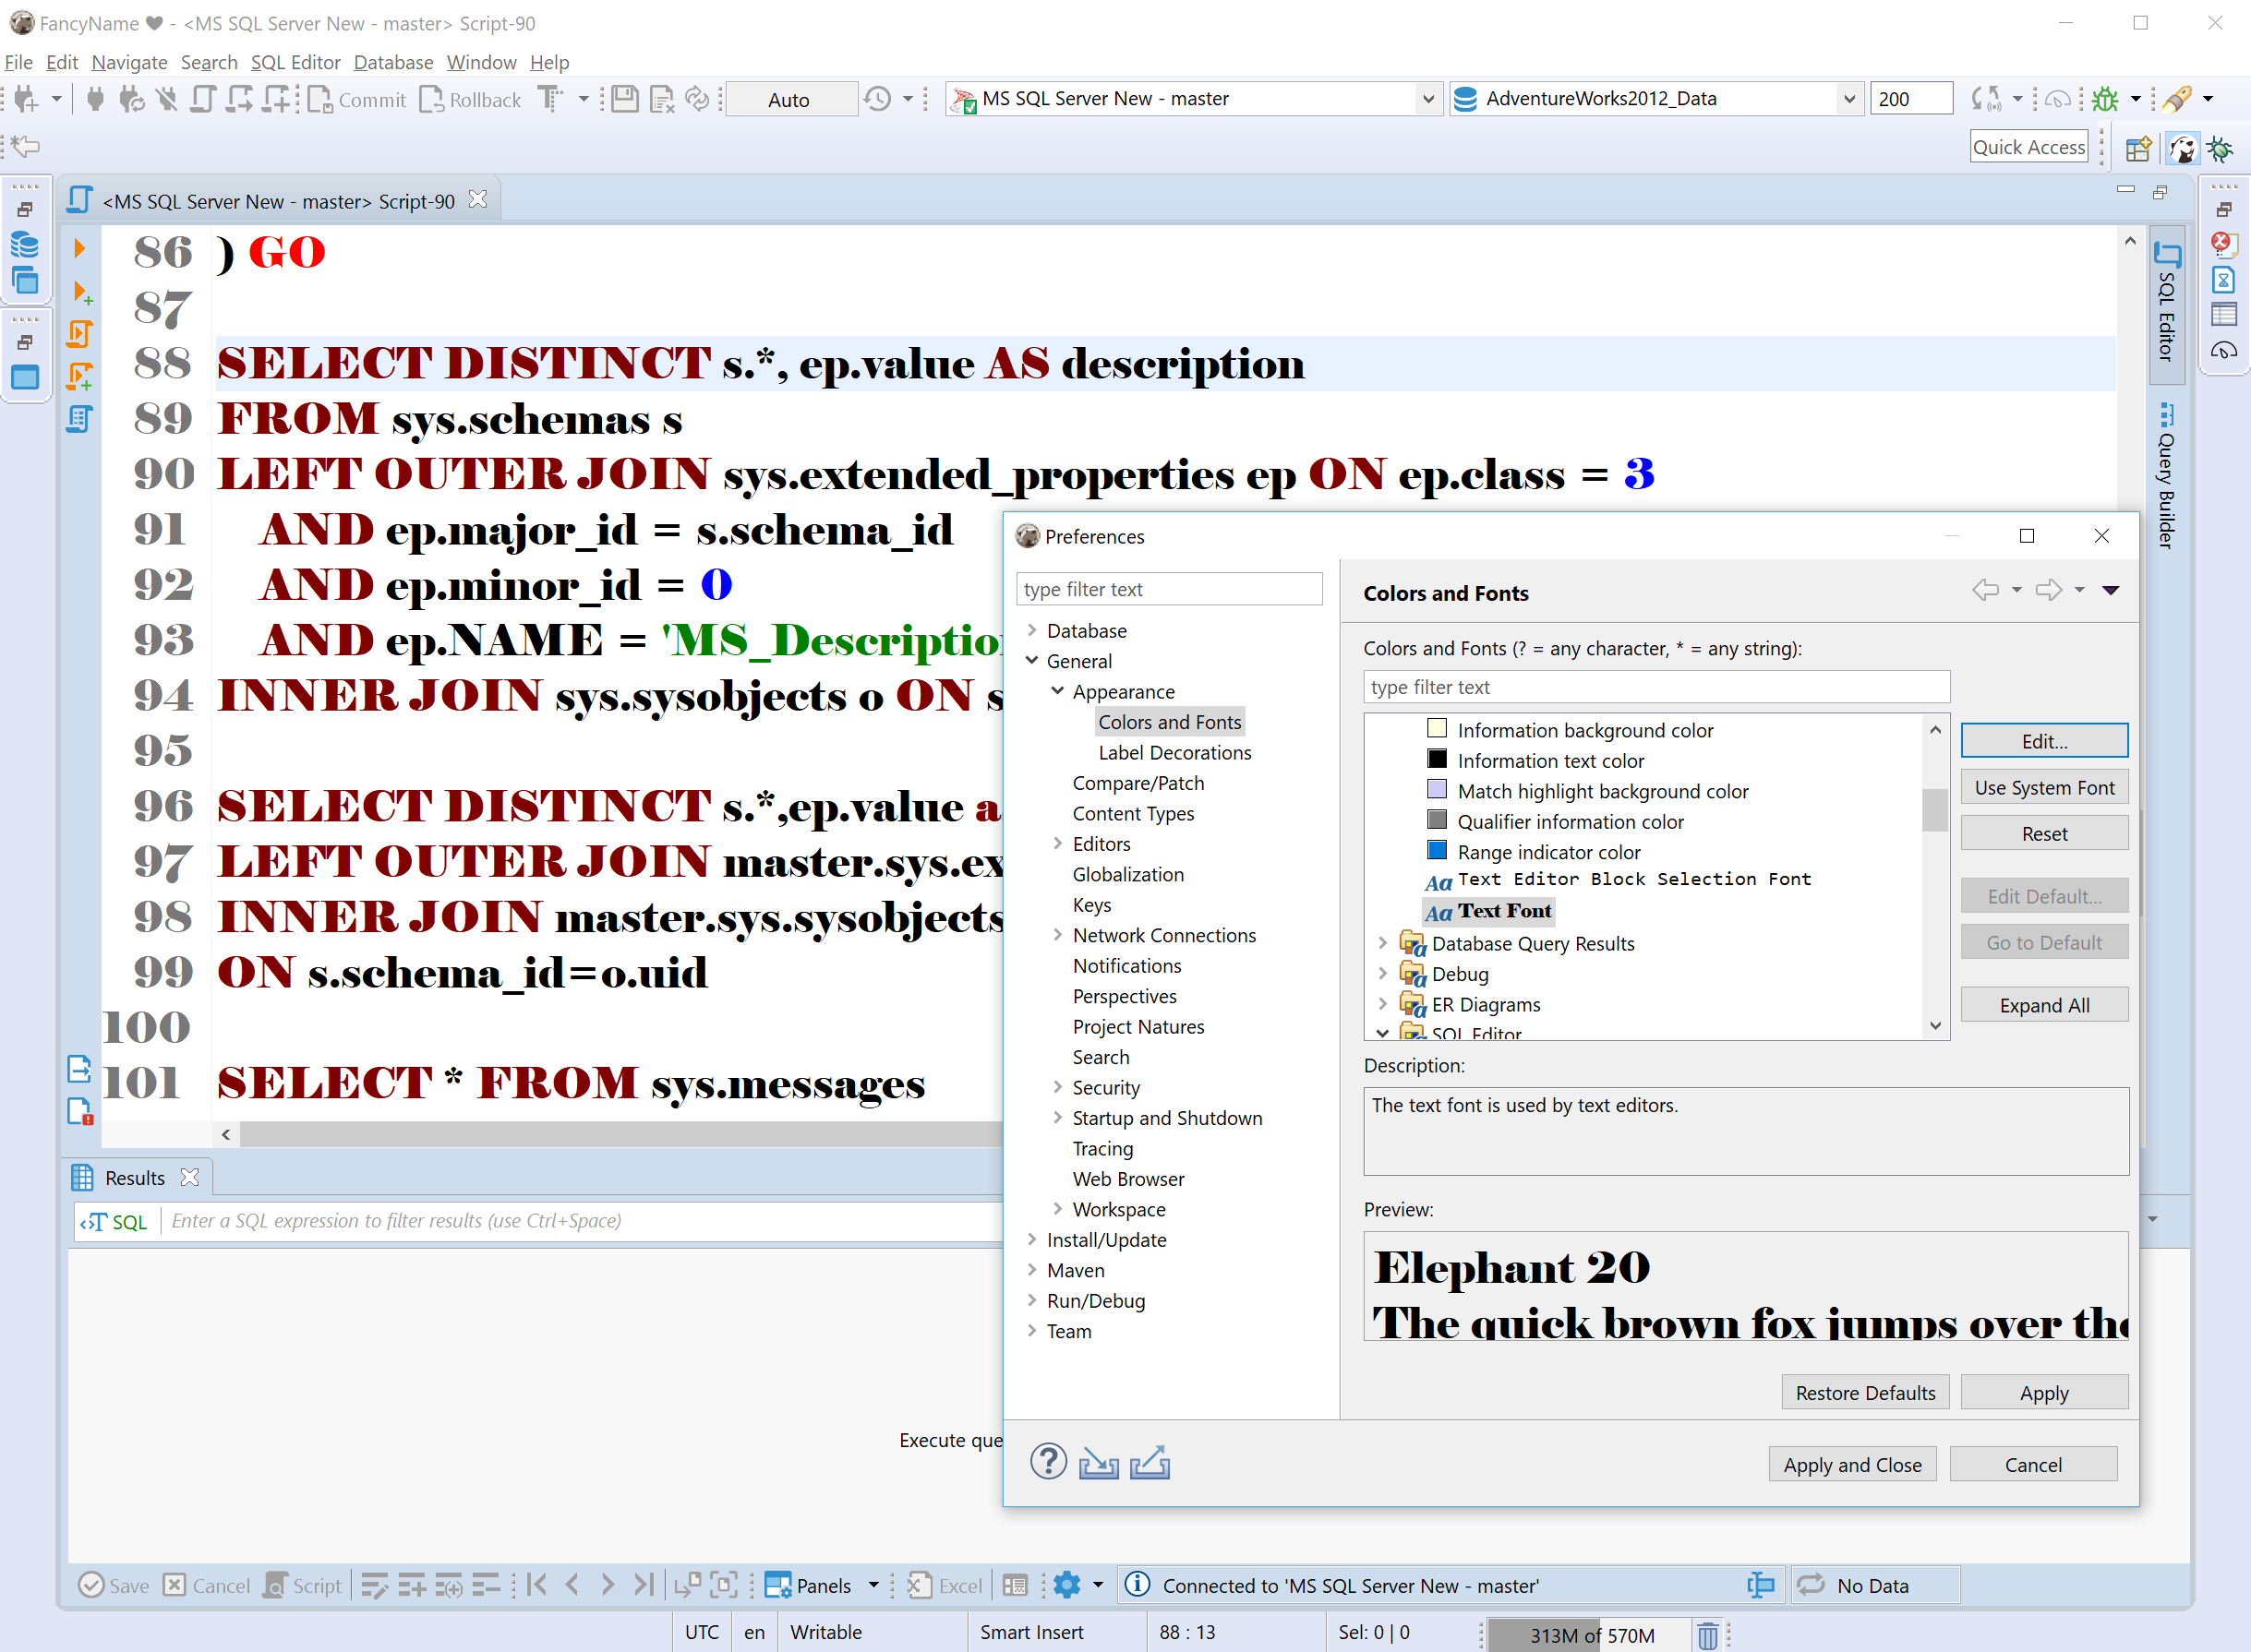This screenshot has height=1652, width=2251.
Task: Open the SQL Editor panel on the right edge
Action: (x=2164, y=300)
